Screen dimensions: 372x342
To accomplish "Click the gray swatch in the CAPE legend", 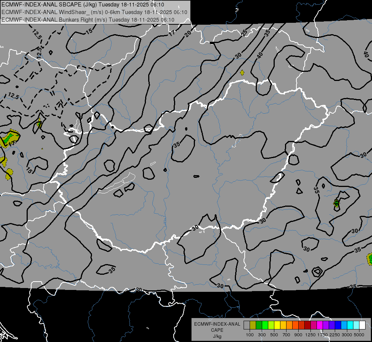I will pos(247,325).
